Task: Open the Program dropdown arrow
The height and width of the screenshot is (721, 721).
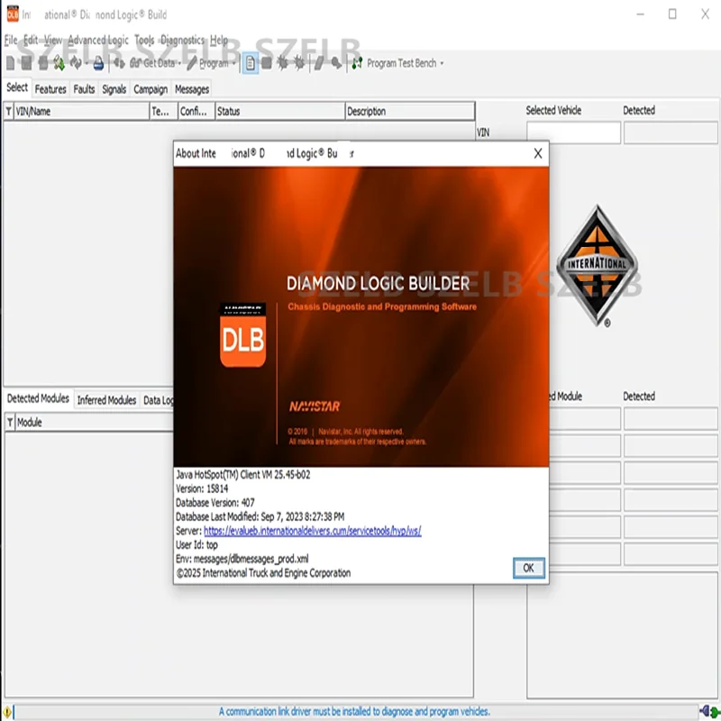Action: (x=234, y=63)
